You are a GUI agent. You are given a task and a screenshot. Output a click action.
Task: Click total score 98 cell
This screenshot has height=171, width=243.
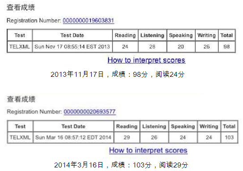click(x=227, y=47)
